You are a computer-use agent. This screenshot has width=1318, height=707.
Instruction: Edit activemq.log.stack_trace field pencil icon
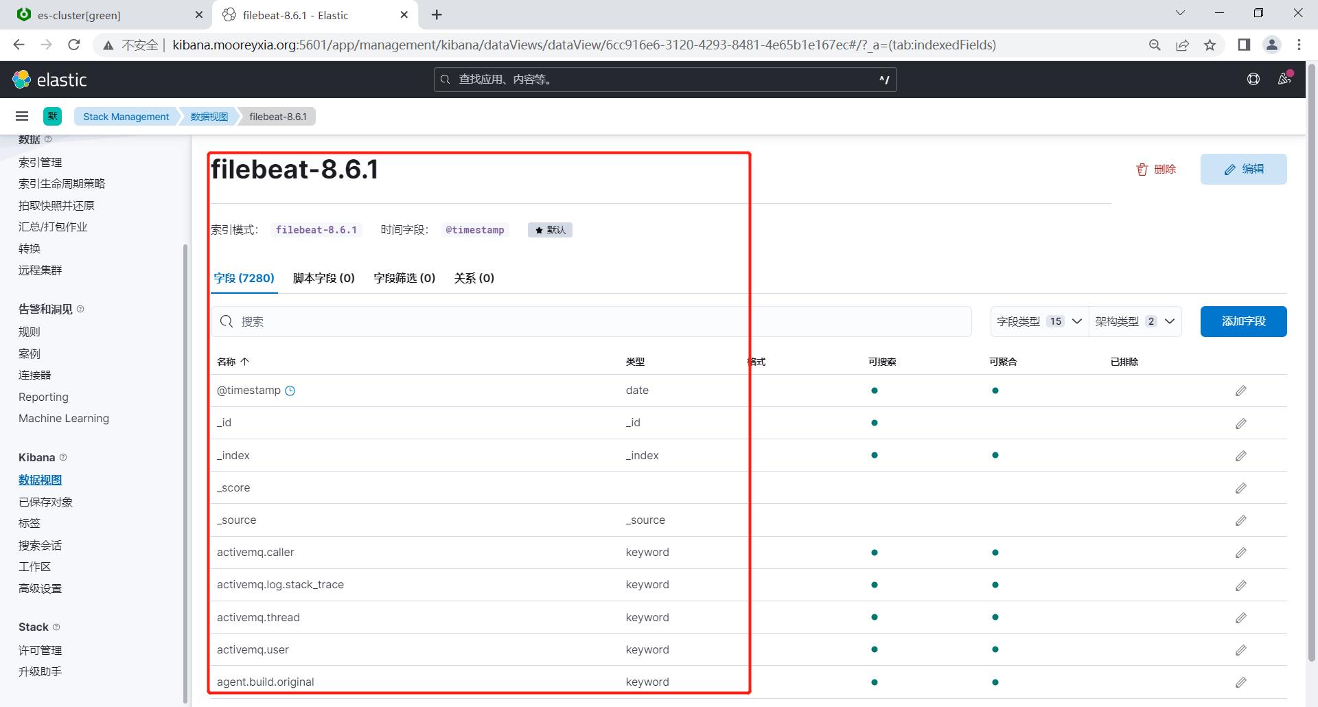[1240, 586]
